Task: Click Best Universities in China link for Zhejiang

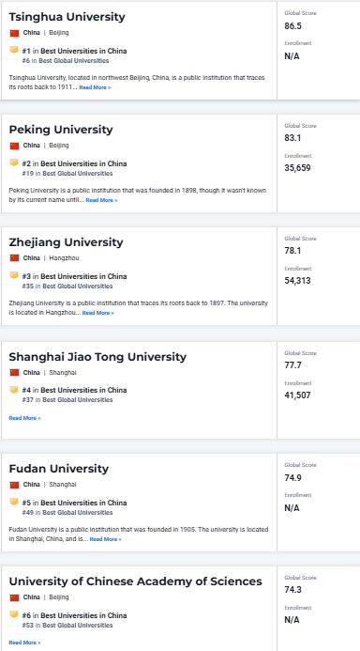Action: click(x=83, y=276)
